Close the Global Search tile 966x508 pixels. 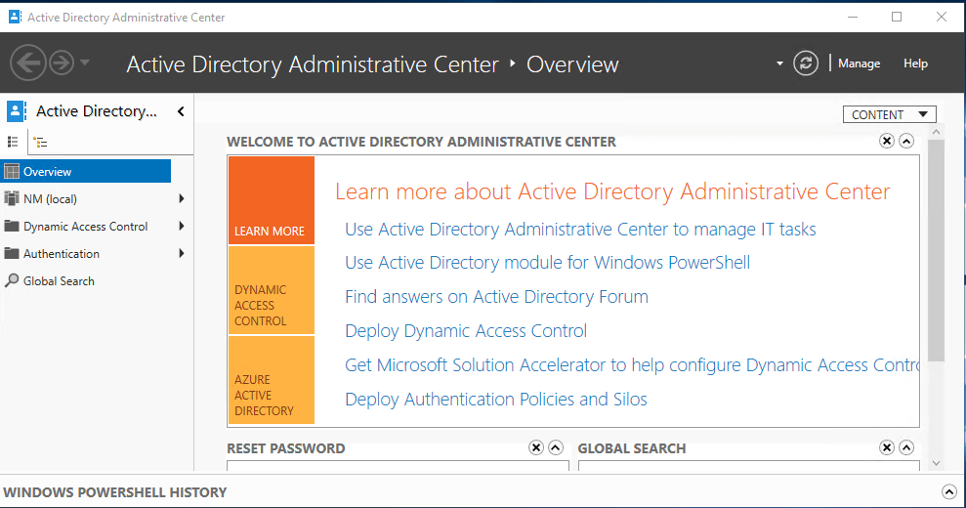click(x=887, y=447)
